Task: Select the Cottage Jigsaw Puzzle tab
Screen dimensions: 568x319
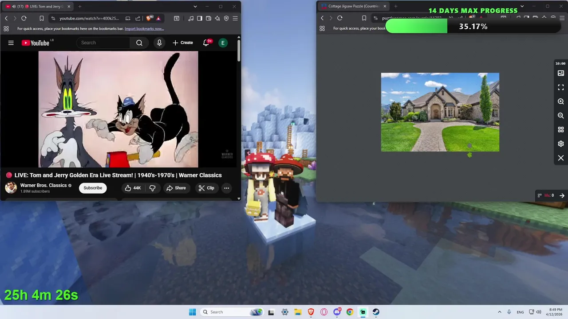Action: point(354,6)
